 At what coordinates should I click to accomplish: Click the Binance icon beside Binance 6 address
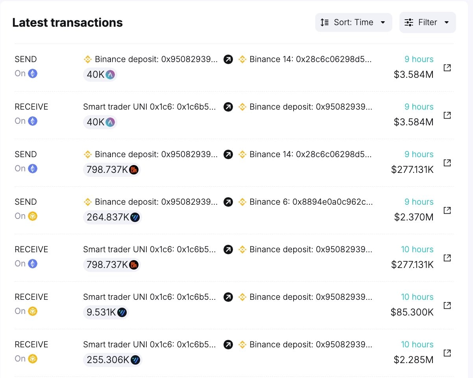pyautogui.click(x=243, y=202)
